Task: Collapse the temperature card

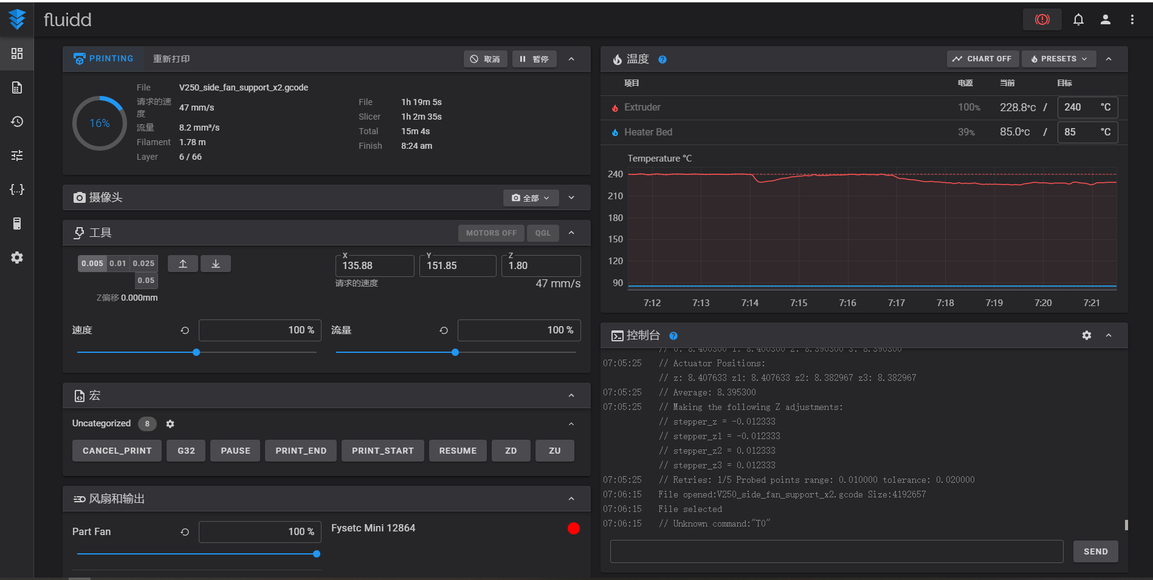Action: coord(1109,59)
